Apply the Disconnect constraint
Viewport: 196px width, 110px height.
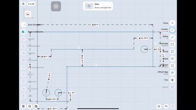(24, 89)
